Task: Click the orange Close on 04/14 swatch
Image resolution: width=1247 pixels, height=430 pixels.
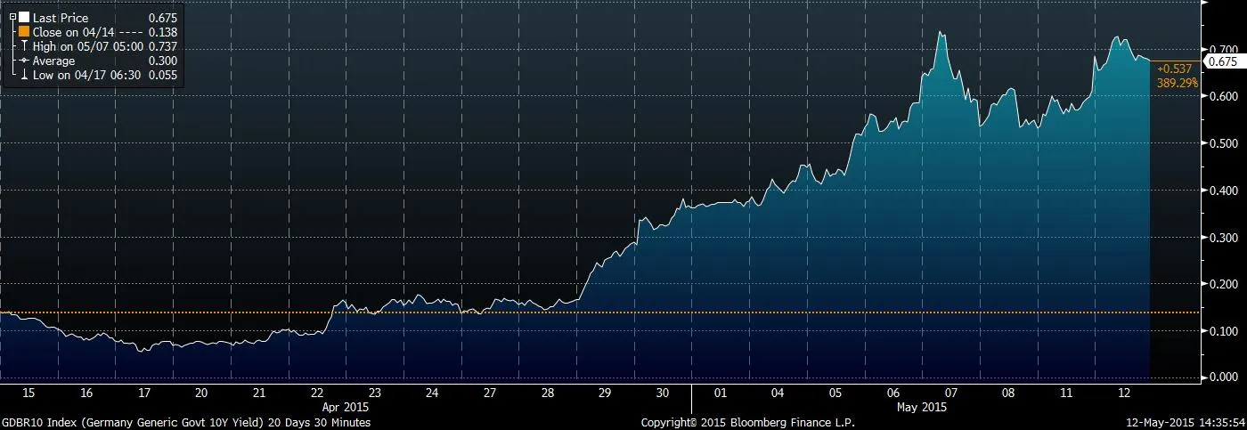Action: tap(23, 31)
